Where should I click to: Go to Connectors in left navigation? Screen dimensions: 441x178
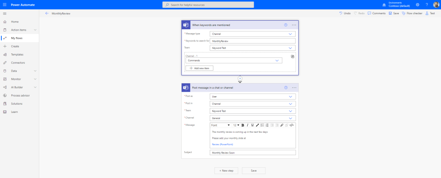[18, 62]
